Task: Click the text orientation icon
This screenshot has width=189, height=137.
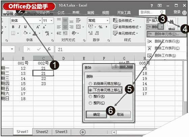Action: pyautogui.click(x=74, y=33)
